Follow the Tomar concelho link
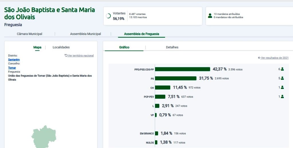 [x=12, y=68]
